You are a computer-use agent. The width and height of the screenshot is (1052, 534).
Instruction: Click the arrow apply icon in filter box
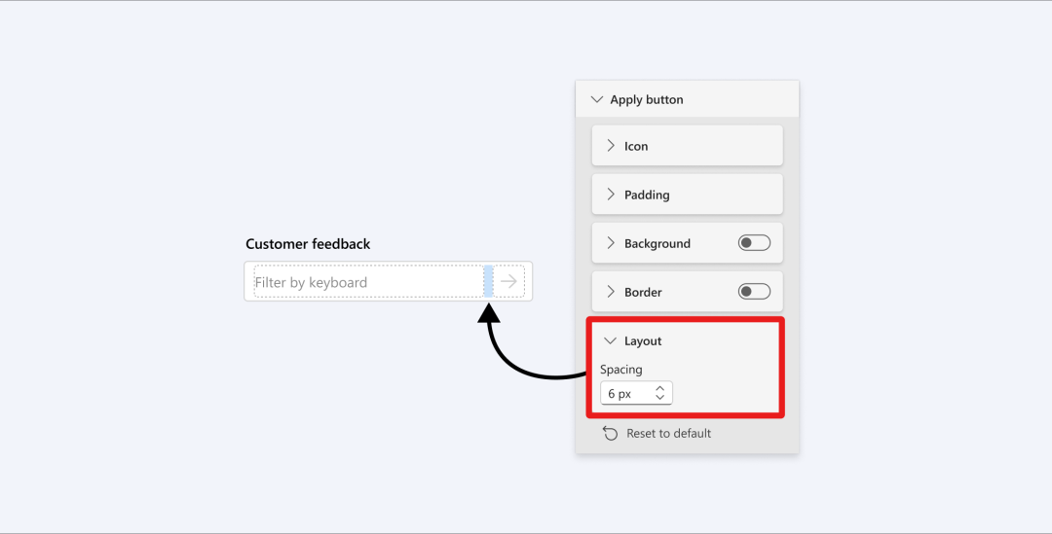pos(508,281)
